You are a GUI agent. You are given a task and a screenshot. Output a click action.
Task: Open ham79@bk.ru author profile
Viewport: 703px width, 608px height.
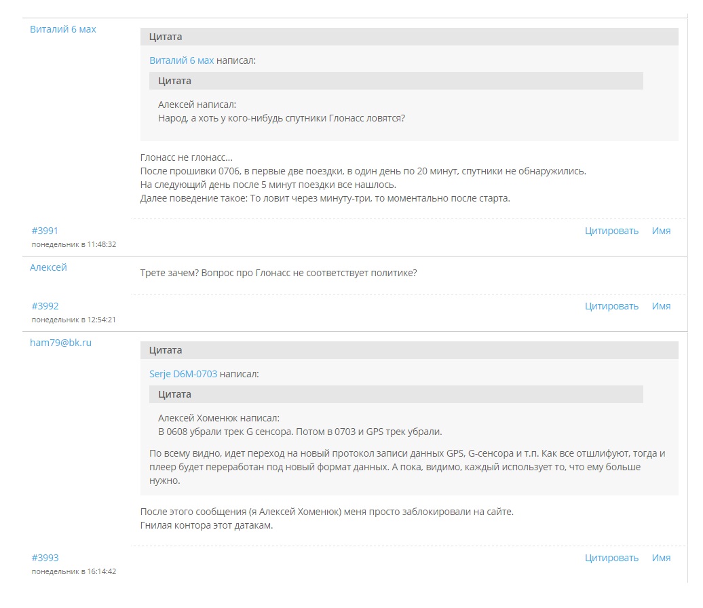click(60, 343)
